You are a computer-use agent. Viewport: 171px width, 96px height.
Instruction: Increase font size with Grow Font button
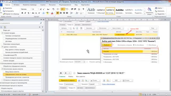click(41, 9)
